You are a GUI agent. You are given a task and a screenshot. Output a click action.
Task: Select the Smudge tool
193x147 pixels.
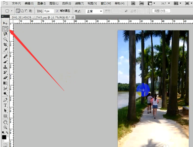pyautogui.click(x=5, y=88)
